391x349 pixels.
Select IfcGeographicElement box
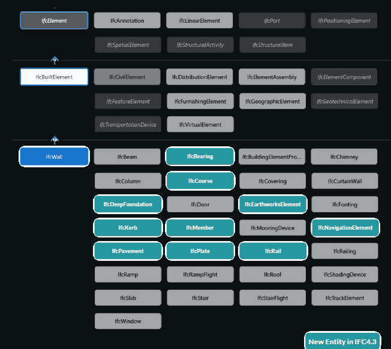coord(272,101)
